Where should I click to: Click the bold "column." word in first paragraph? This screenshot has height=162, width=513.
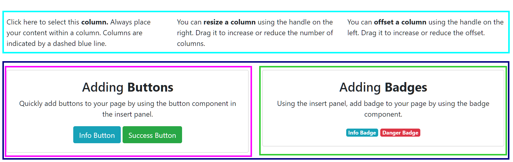point(94,22)
